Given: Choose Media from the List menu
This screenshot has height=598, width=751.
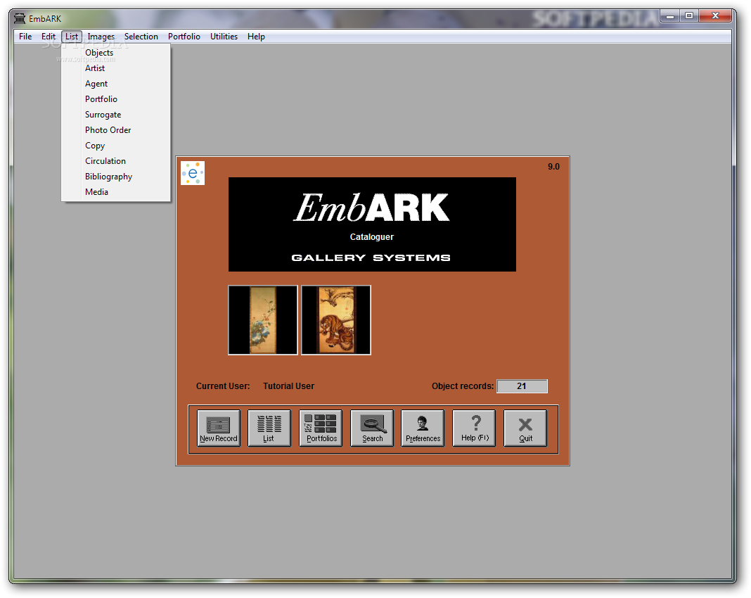Looking at the screenshot, I should click(116, 191).
